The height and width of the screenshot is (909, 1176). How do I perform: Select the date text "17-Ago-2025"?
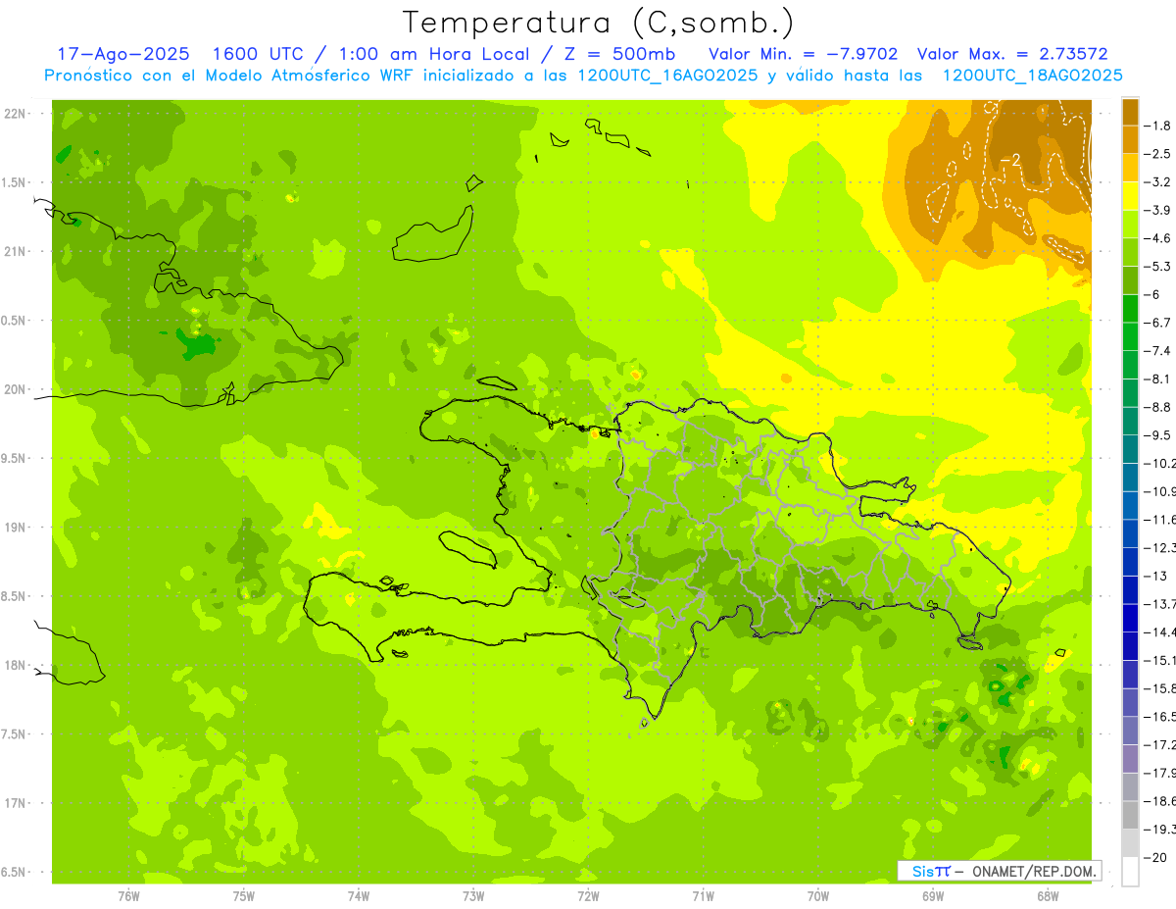[x=123, y=55]
